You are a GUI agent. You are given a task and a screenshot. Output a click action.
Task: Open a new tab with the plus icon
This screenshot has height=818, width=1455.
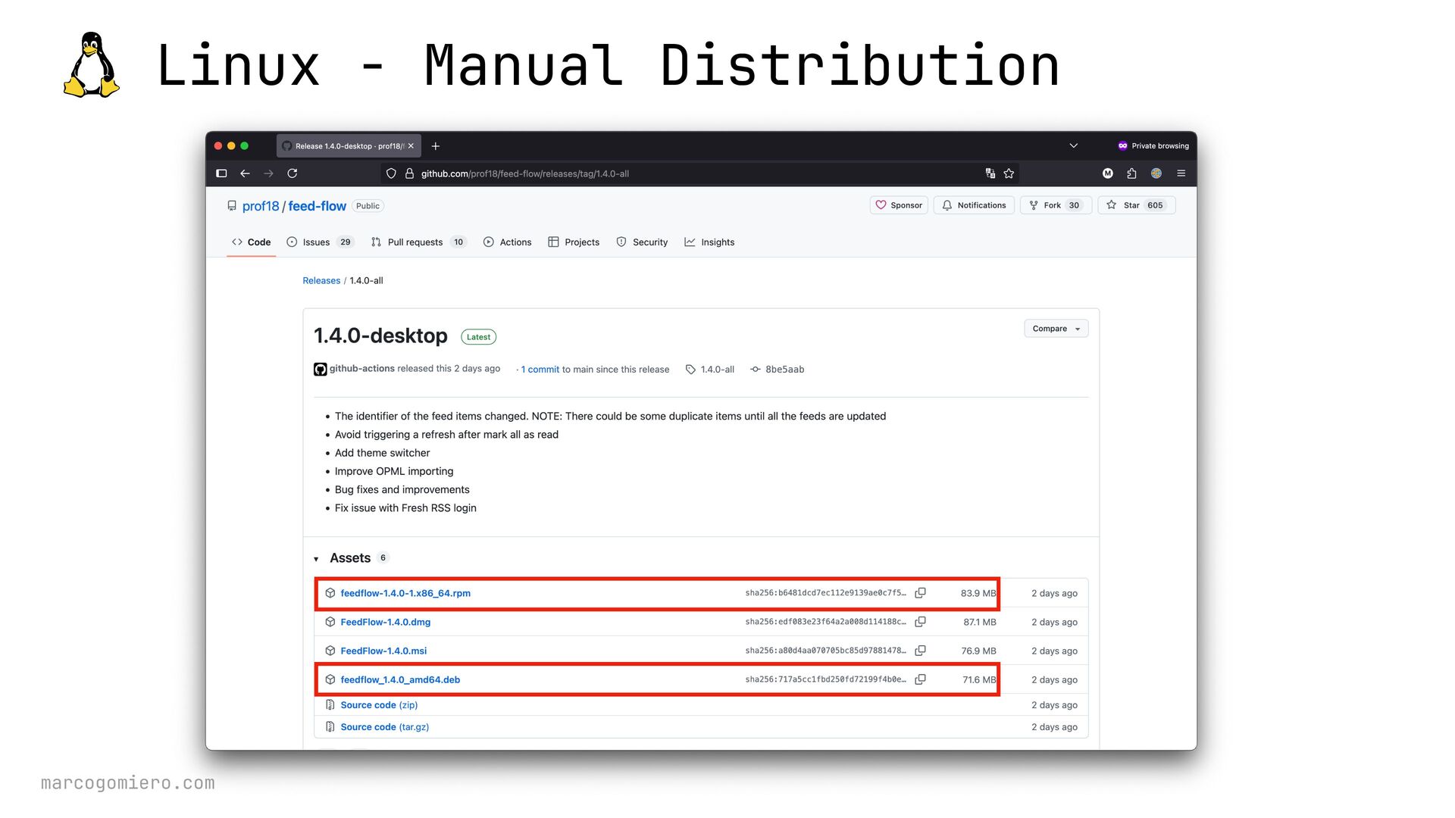point(435,146)
